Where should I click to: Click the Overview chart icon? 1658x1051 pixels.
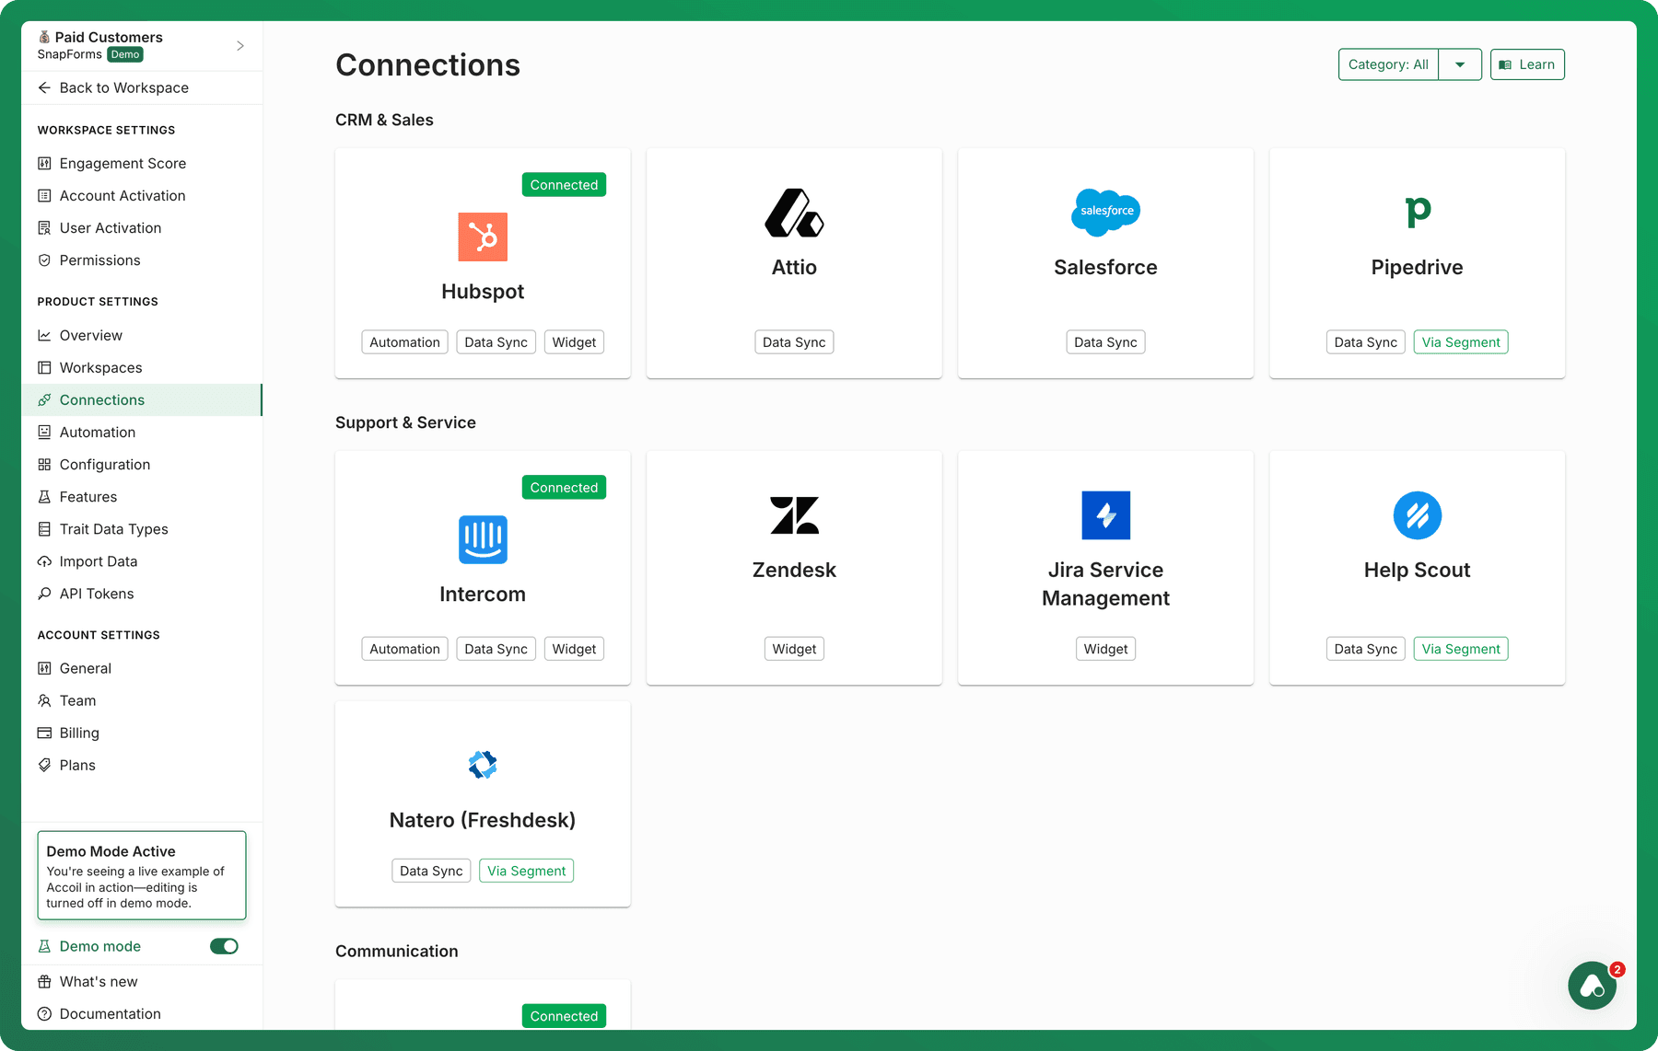pyautogui.click(x=44, y=335)
